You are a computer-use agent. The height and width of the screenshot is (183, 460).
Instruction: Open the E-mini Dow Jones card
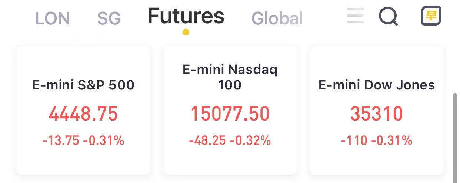(377, 110)
